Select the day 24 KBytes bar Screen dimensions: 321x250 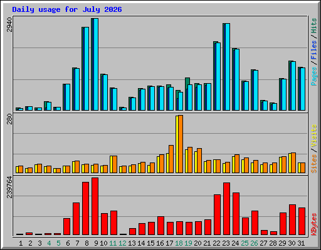point(236,214)
